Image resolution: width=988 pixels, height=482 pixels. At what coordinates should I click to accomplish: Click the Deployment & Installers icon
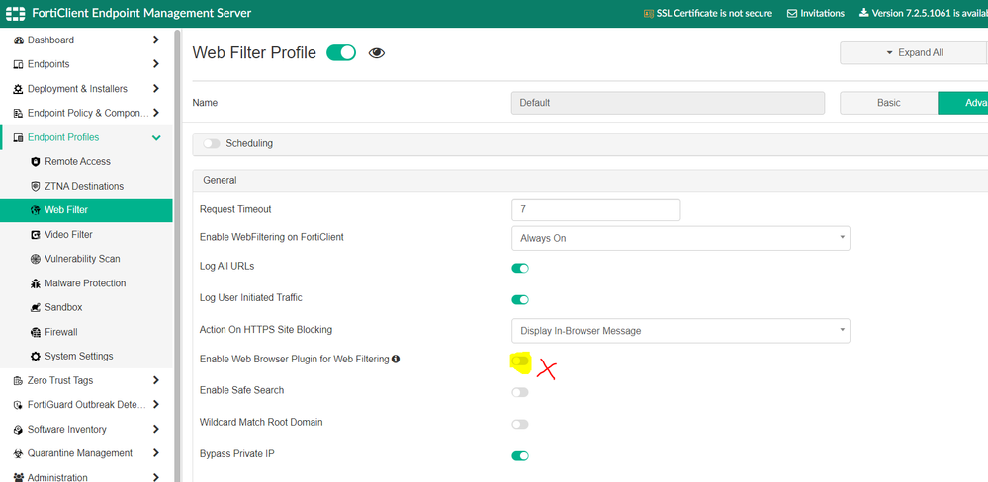point(18,89)
